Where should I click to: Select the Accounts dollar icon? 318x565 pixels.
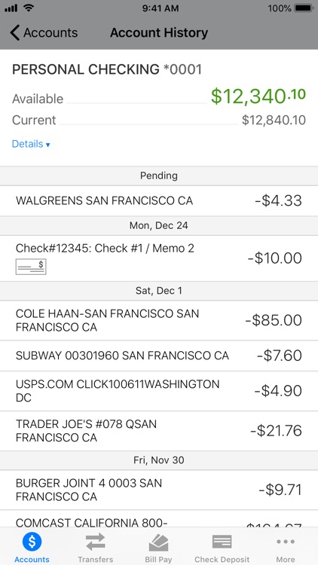(32, 542)
